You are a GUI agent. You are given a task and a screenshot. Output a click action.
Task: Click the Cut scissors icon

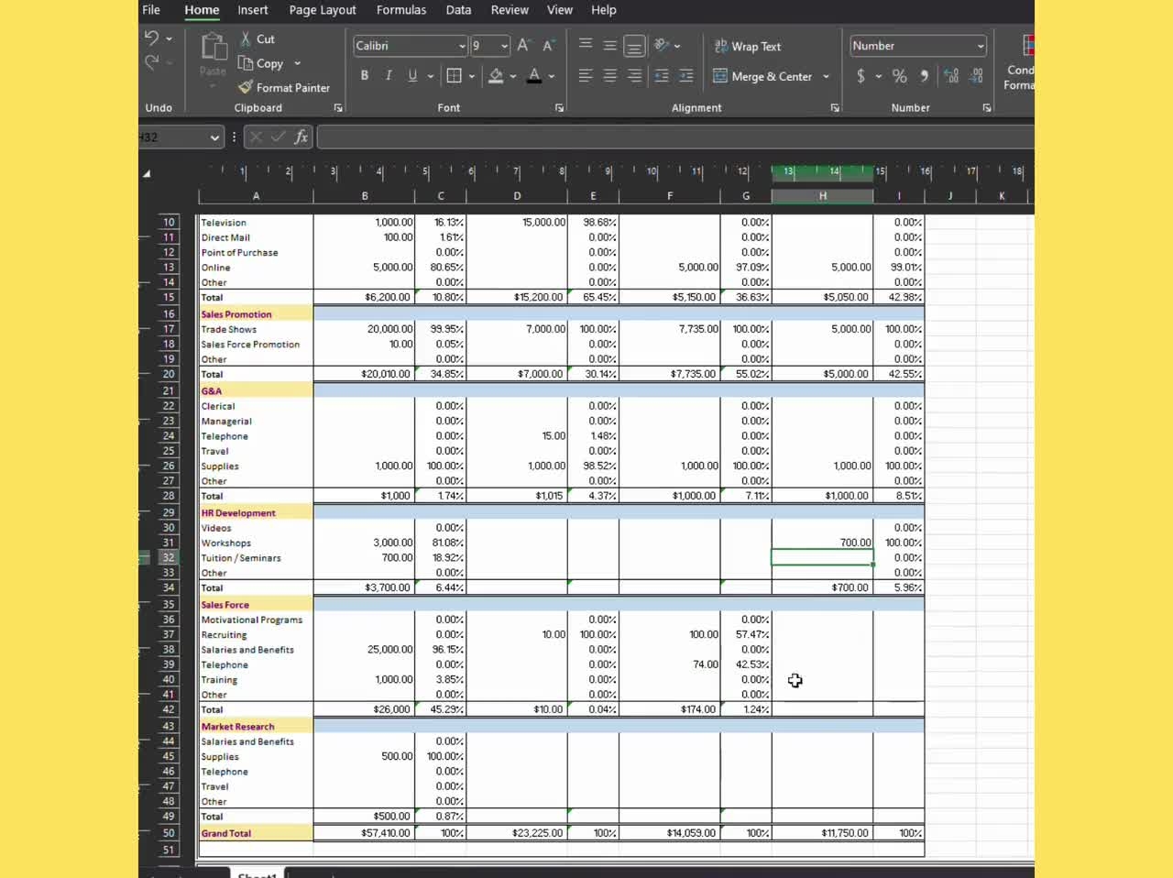246,39
